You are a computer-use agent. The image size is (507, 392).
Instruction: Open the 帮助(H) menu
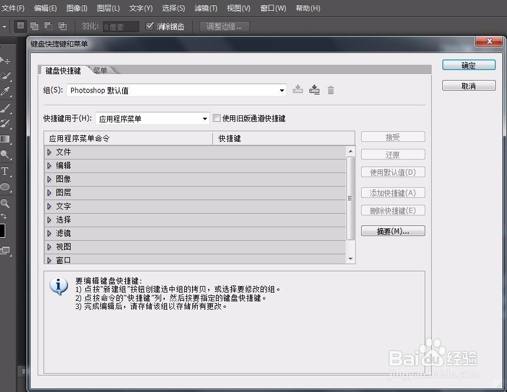tap(308, 8)
